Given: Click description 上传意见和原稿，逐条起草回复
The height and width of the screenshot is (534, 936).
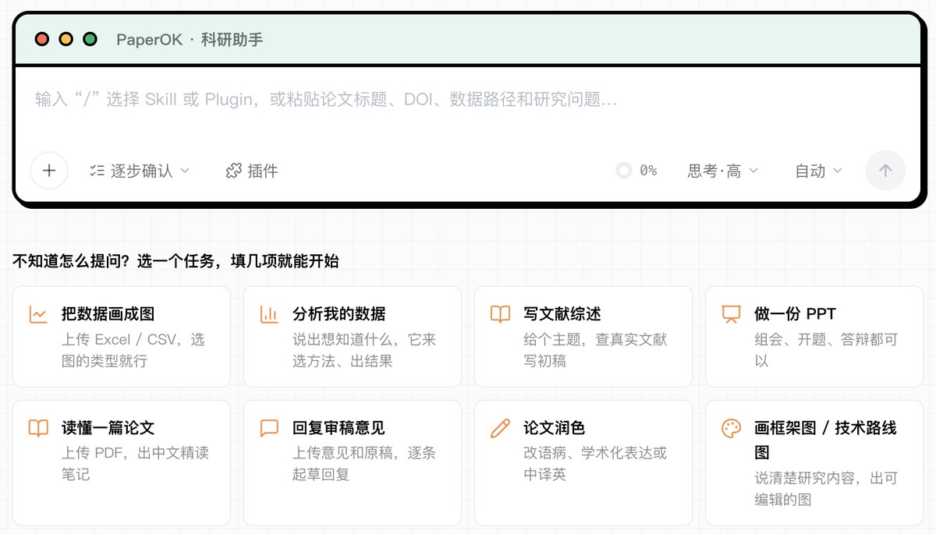Looking at the screenshot, I should click(364, 463).
